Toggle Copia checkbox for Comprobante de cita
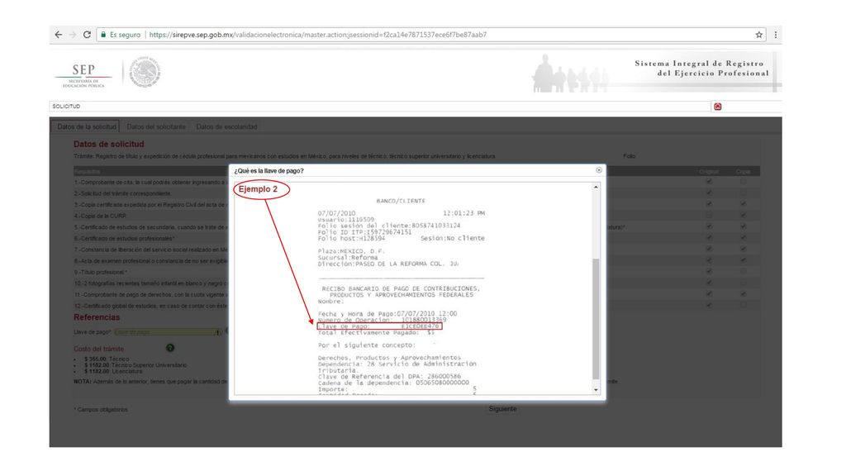Screen dimensions: 846x476 743,181
